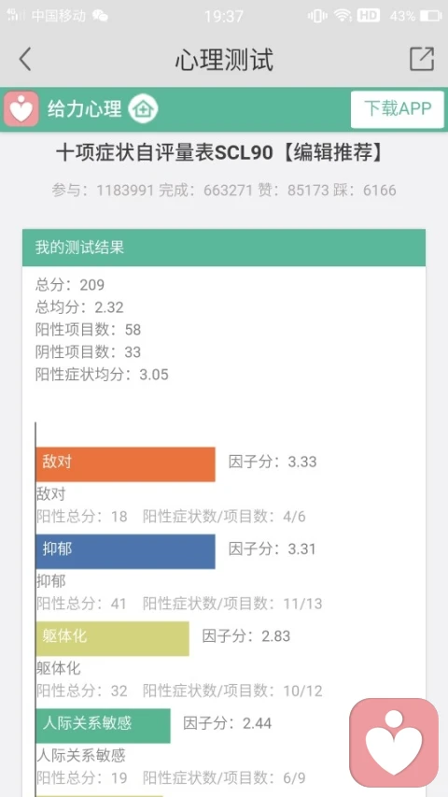Tap the 心理测试 page title
Viewport: 448px width, 797px height.
pos(224,60)
